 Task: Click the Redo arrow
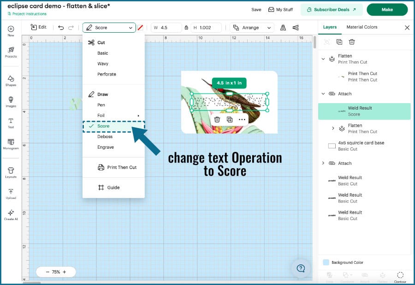71,28
